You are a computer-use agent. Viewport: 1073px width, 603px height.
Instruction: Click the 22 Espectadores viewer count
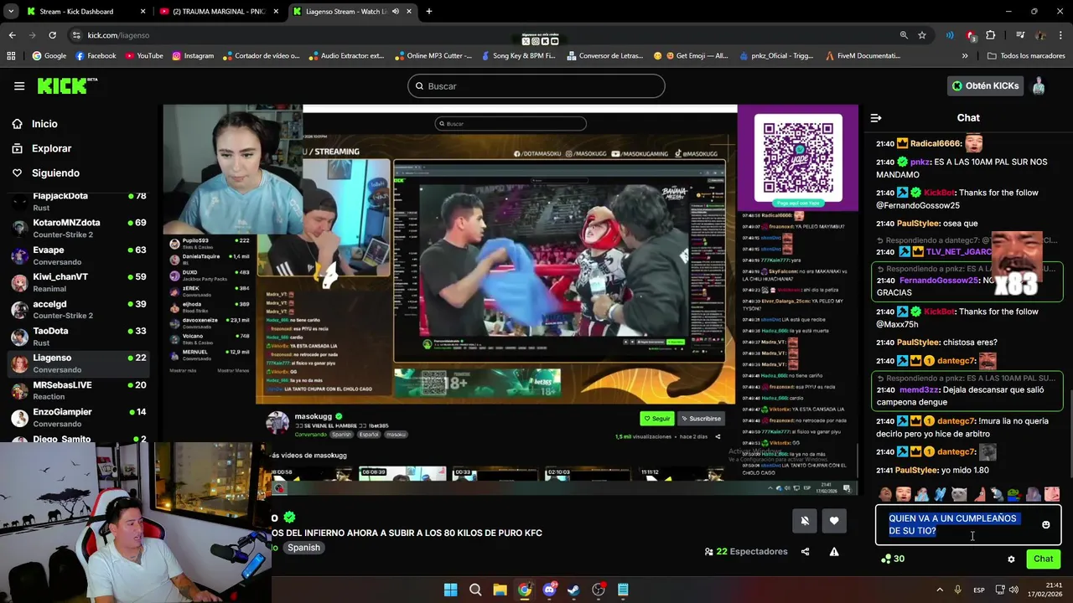pos(746,552)
